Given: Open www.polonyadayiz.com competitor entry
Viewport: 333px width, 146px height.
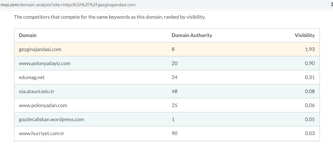Looking at the screenshot, I should 45,63.
